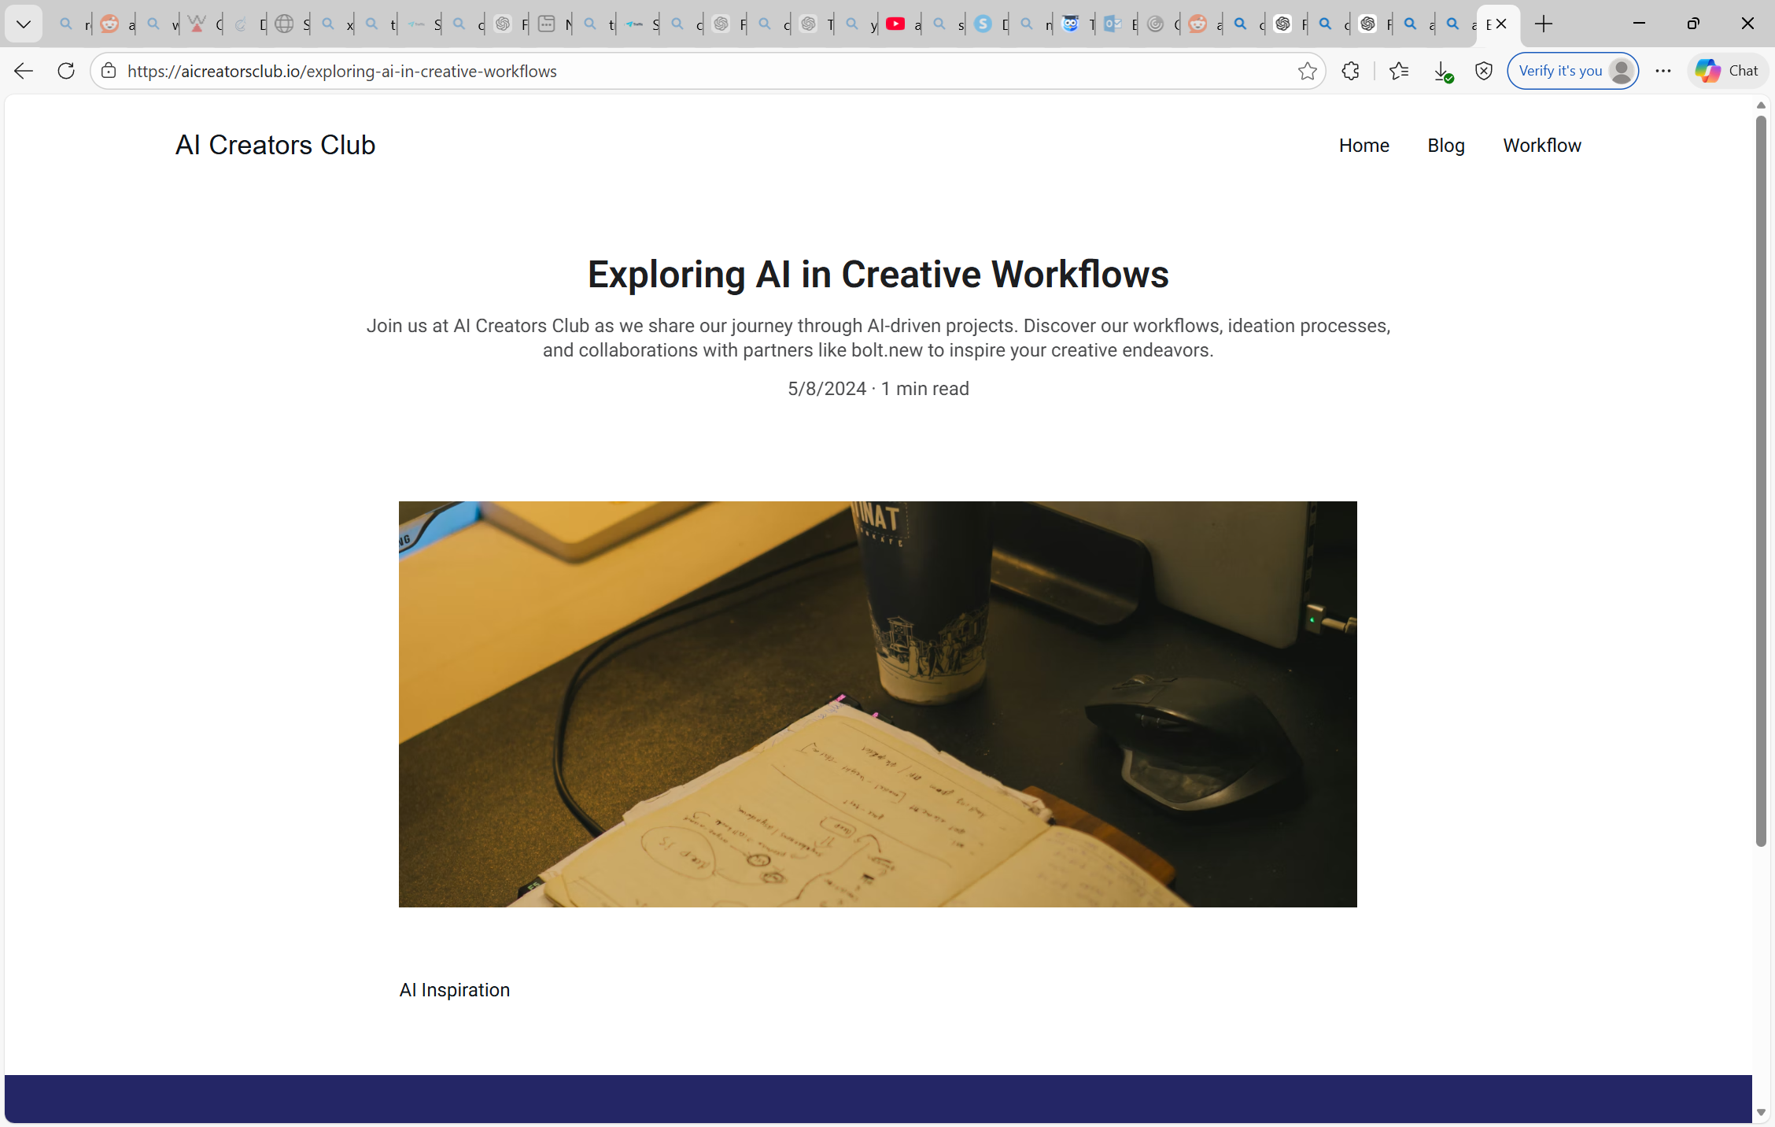Open the Extensions puzzle icon
1775x1127 pixels.
coord(1350,71)
